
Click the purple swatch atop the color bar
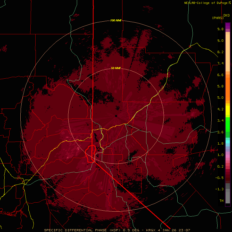pyautogui.click(x=228, y=26)
